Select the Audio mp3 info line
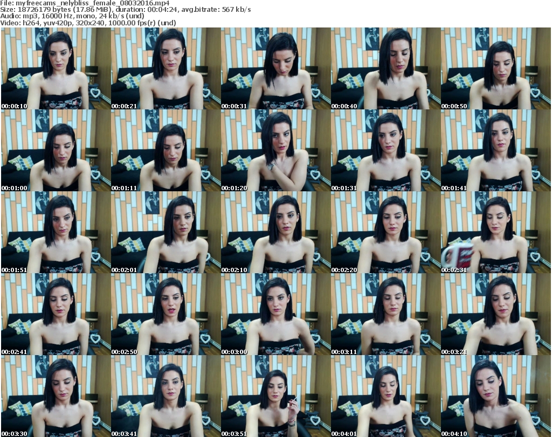The height and width of the screenshot is (437, 552). [x=72, y=16]
